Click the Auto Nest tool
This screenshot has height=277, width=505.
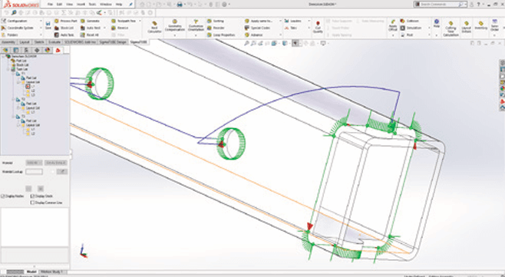(91, 28)
